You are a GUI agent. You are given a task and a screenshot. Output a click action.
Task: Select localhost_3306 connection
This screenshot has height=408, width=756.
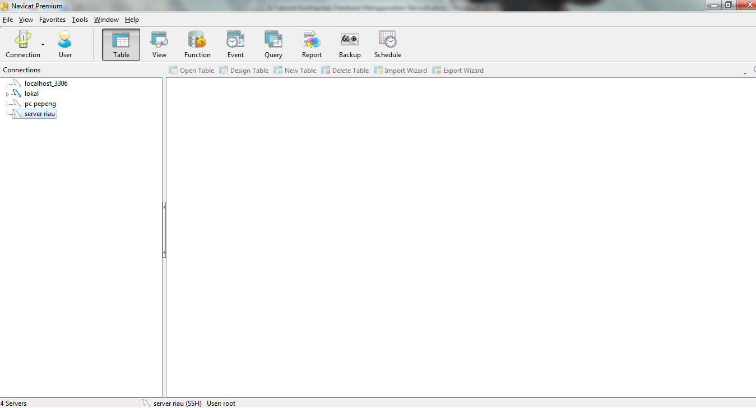(x=46, y=84)
